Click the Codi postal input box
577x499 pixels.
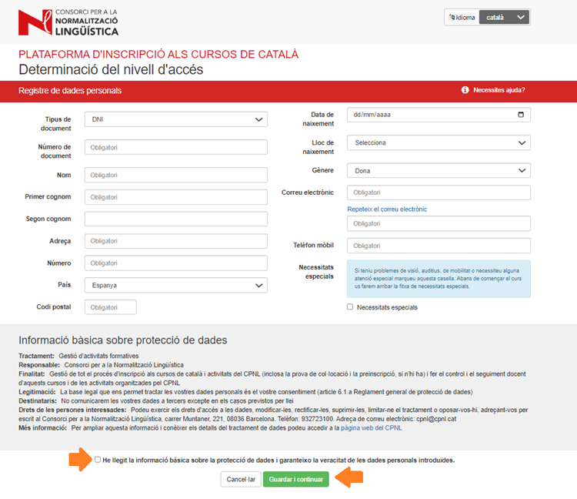(x=110, y=307)
